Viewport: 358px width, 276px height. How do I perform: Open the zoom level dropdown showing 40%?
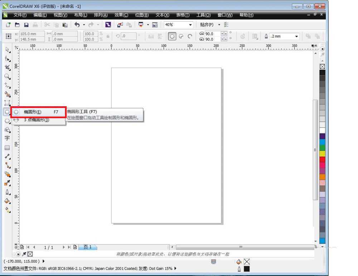point(190,25)
